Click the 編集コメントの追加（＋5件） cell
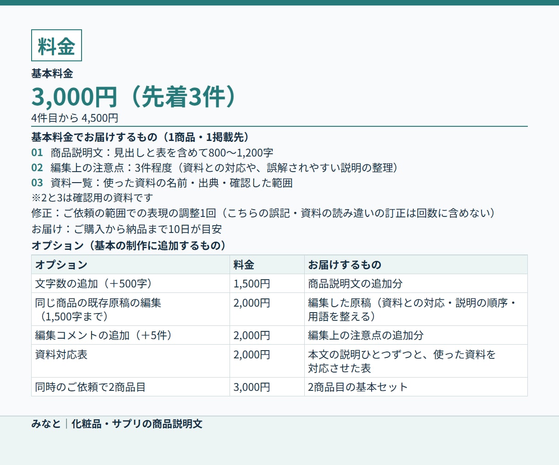Image resolution: width=559 pixels, height=465 pixels. (131, 335)
